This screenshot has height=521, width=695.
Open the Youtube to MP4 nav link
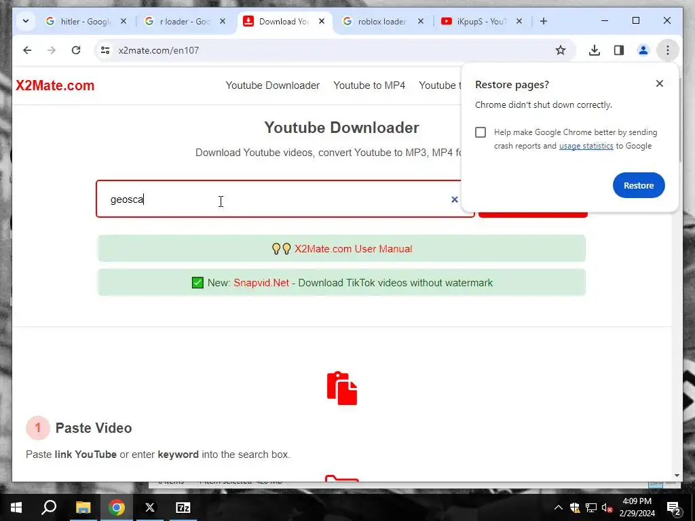tap(369, 85)
